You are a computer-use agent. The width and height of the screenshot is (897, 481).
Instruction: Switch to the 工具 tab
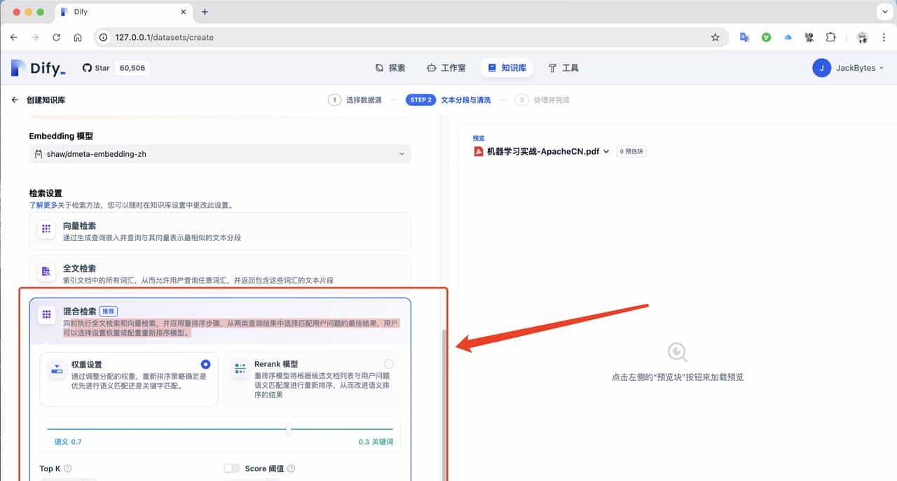(562, 67)
